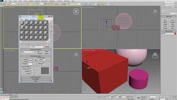Click the Redo arrow in main toolbar
The width and height of the screenshot is (177, 100).
pyautogui.click(x=5, y=4)
